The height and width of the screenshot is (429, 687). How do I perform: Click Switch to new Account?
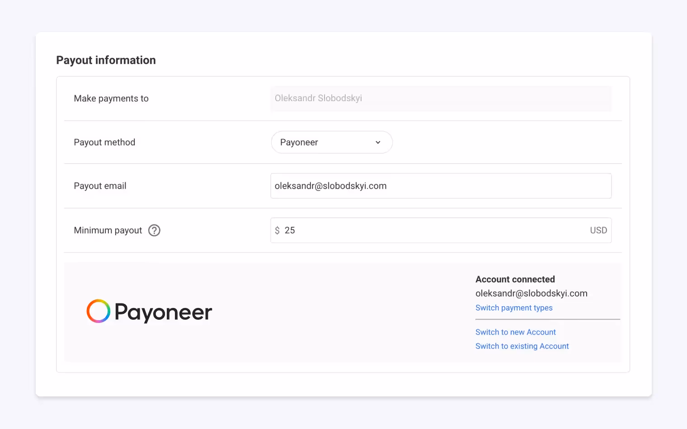click(x=515, y=332)
